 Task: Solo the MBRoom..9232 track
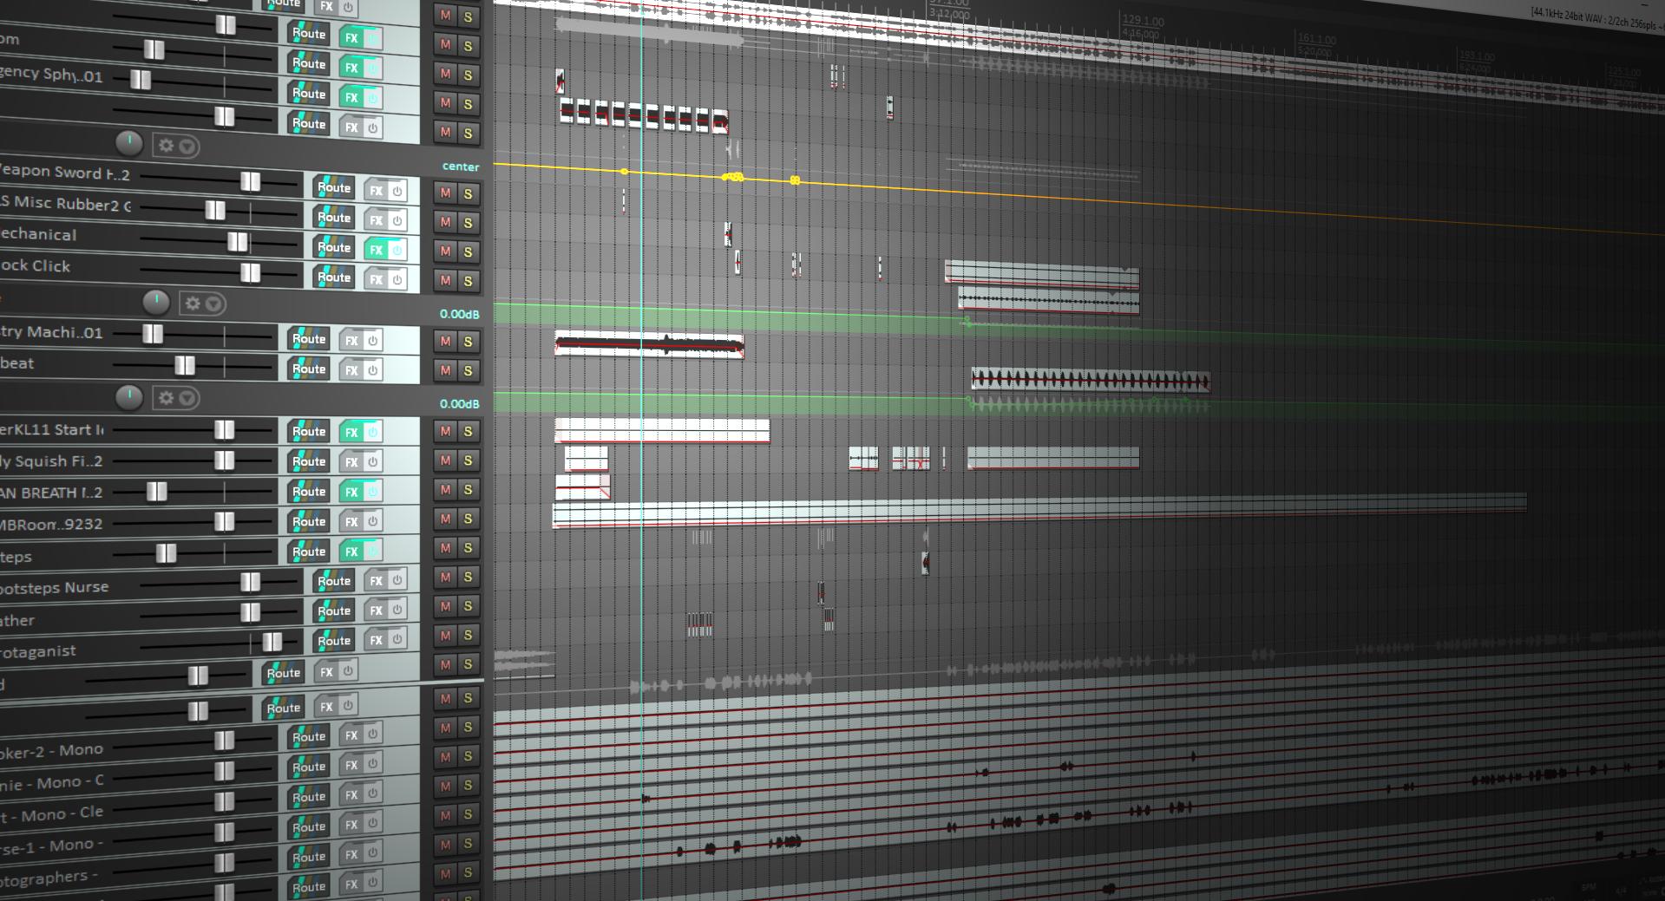pos(468,519)
